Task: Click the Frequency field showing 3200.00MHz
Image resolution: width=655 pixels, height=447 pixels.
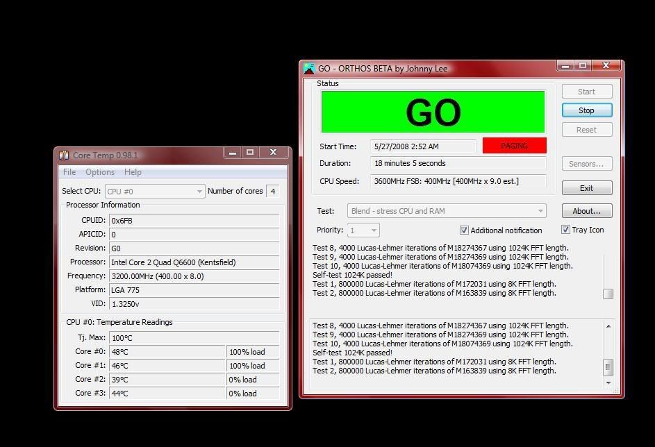Action: [194, 276]
